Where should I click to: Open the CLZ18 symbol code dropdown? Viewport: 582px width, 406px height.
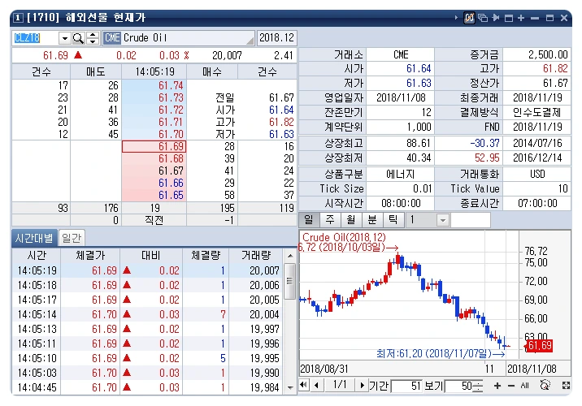pyautogui.click(x=64, y=38)
